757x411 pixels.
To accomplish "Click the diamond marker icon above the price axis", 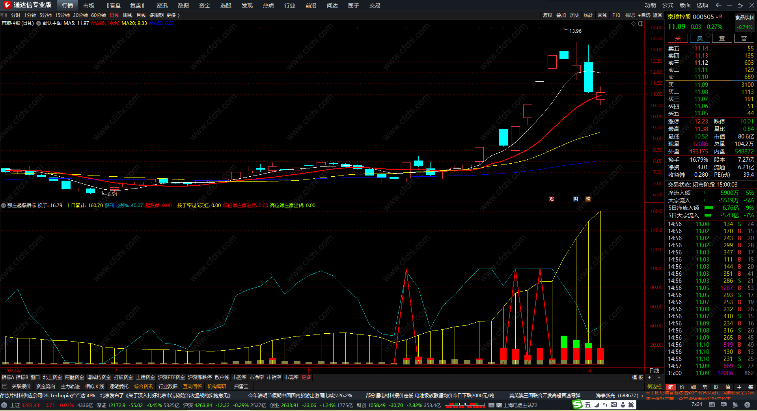I will [x=634, y=23].
